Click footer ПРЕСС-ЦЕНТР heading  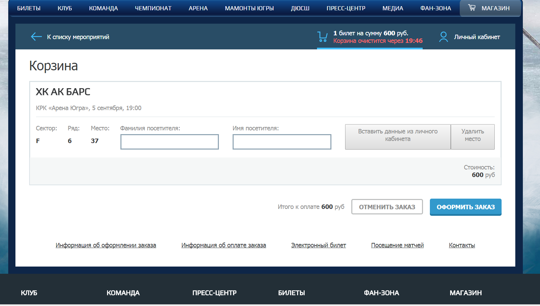[214, 293]
